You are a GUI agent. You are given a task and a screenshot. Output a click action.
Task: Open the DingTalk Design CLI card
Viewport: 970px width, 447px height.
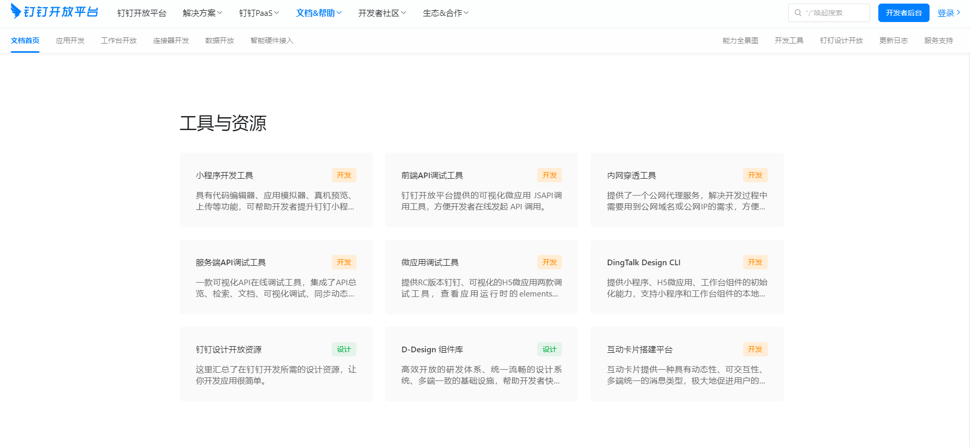pos(687,277)
